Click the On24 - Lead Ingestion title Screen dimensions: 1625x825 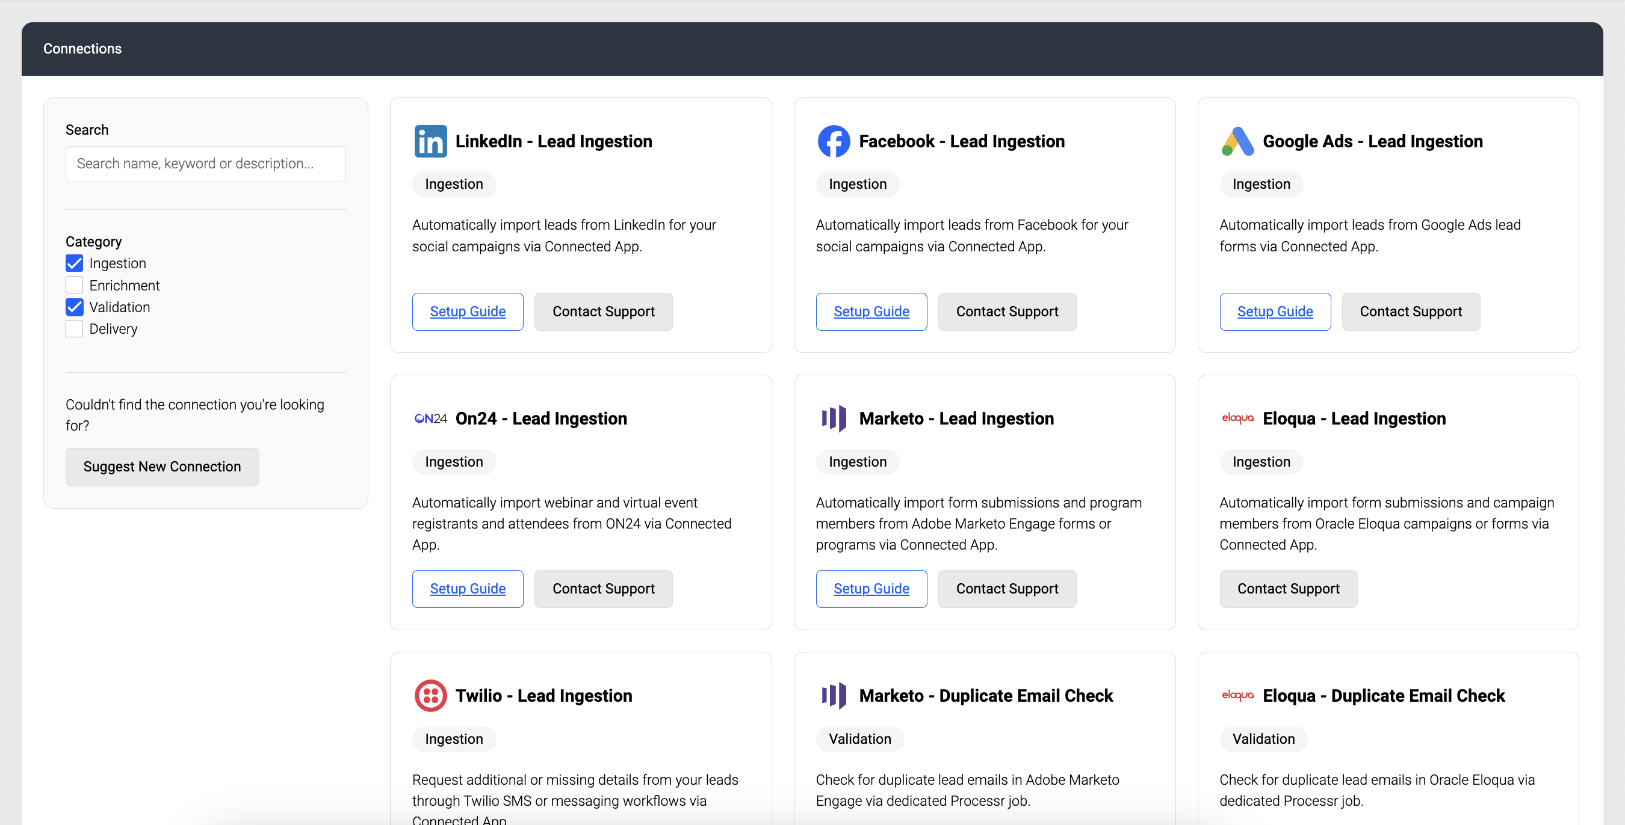click(x=541, y=419)
